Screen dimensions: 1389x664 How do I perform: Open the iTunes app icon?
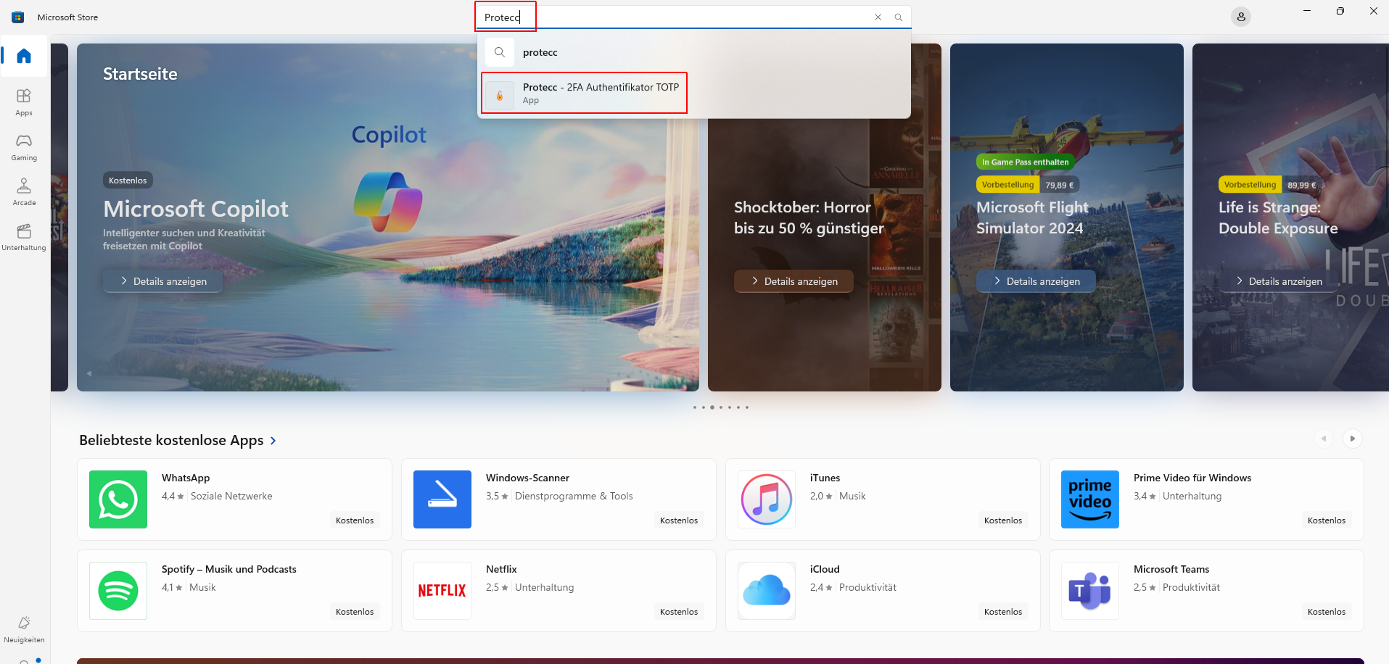click(767, 499)
